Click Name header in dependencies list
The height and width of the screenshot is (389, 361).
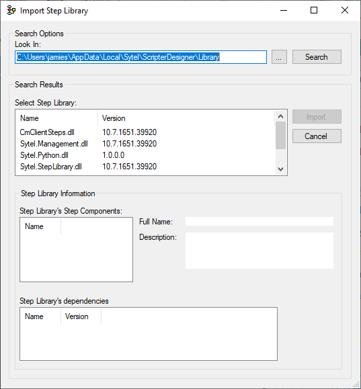point(40,316)
